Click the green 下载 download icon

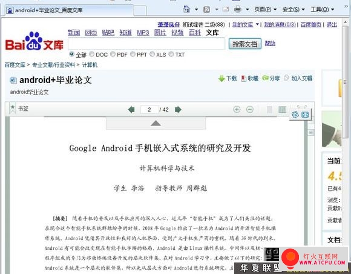click(x=221, y=78)
